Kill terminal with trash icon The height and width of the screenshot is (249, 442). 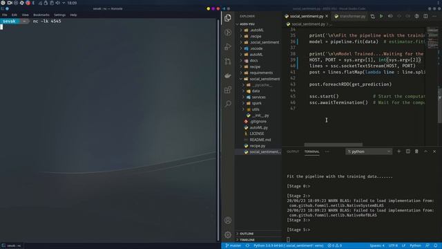pyautogui.click(x=416, y=151)
